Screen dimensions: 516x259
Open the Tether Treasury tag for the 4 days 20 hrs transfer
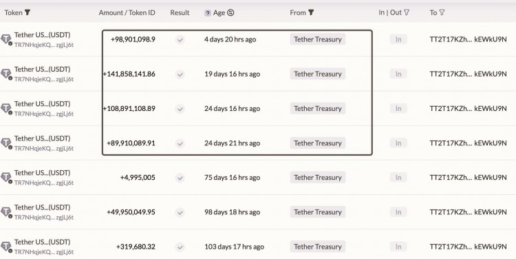coord(318,39)
